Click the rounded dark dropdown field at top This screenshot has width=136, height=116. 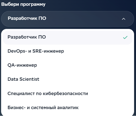[68, 19]
